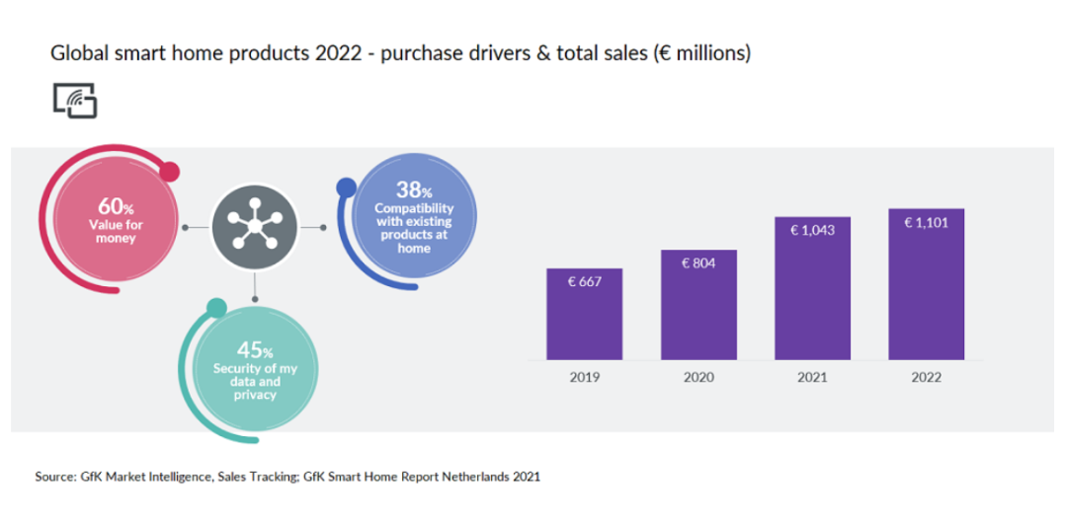This screenshot has width=1067, height=523.
Task: Click the 2022 purple bar
Action: [x=927, y=284]
